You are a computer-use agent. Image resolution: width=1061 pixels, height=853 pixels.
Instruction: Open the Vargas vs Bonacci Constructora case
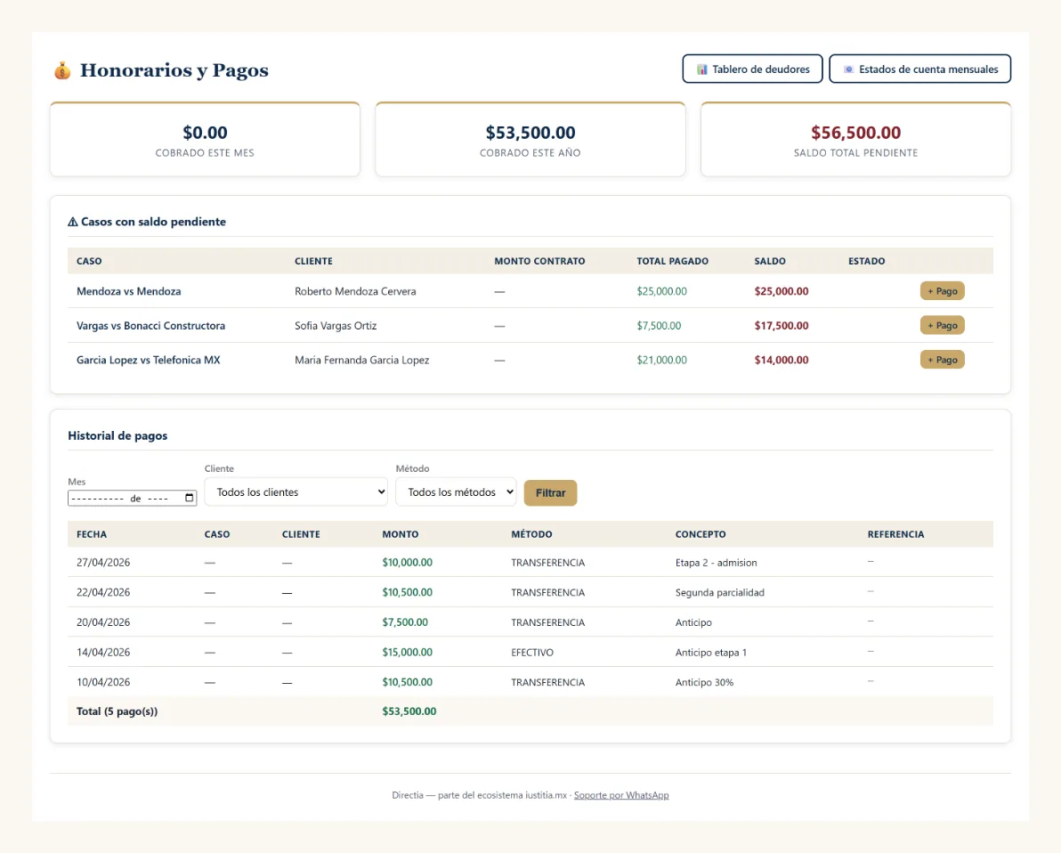coord(151,326)
